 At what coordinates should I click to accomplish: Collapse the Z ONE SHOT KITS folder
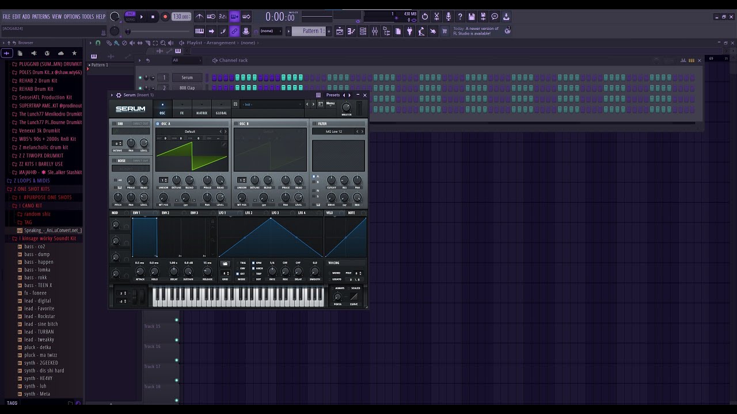tap(32, 189)
